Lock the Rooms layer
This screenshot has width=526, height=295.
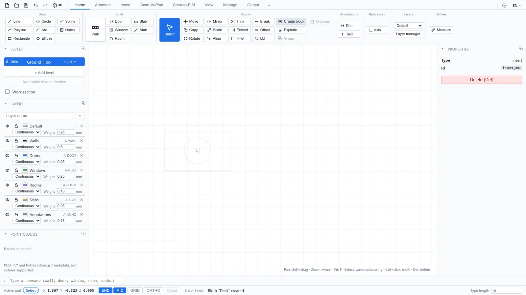point(16,185)
